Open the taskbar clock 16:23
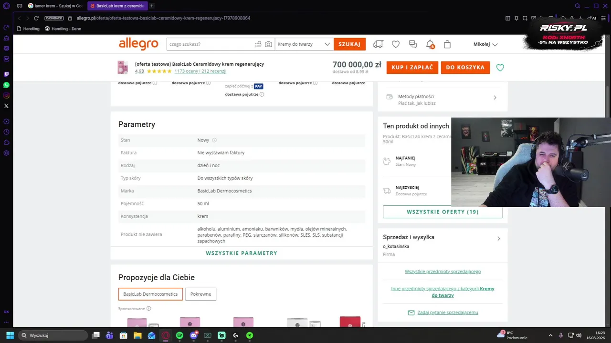This screenshot has width=611, height=343. point(596,335)
